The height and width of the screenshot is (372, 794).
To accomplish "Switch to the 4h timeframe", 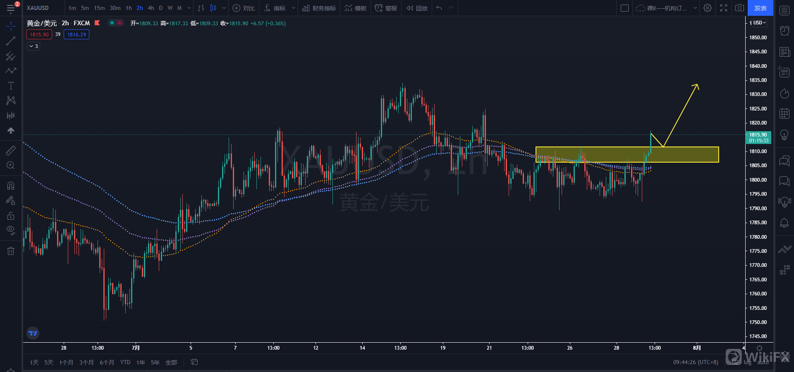I will coord(151,8).
